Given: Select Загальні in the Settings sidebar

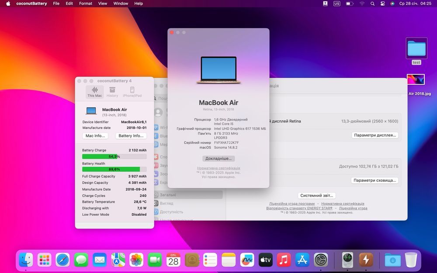Looking at the screenshot, I should (188, 195).
